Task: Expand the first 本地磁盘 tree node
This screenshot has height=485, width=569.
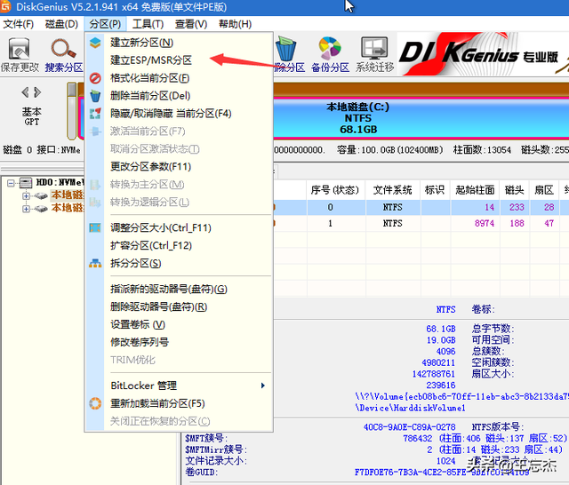Action: point(26,195)
